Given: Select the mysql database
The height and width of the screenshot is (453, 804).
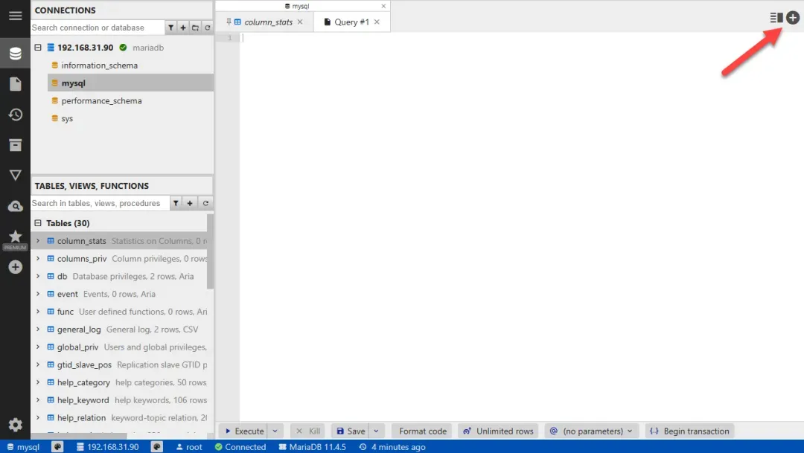Looking at the screenshot, I should pyautogui.click(x=130, y=83).
